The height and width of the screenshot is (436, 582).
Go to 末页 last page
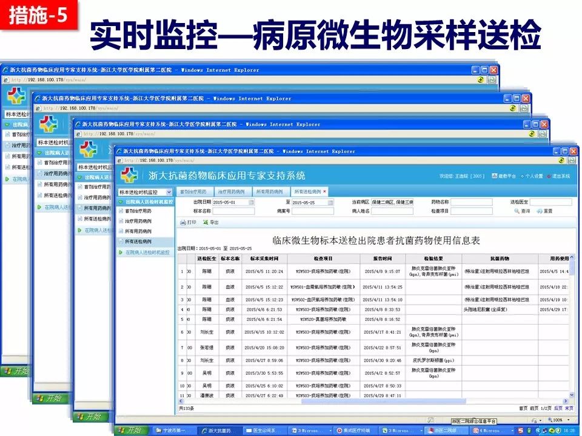tap(569, 408)
